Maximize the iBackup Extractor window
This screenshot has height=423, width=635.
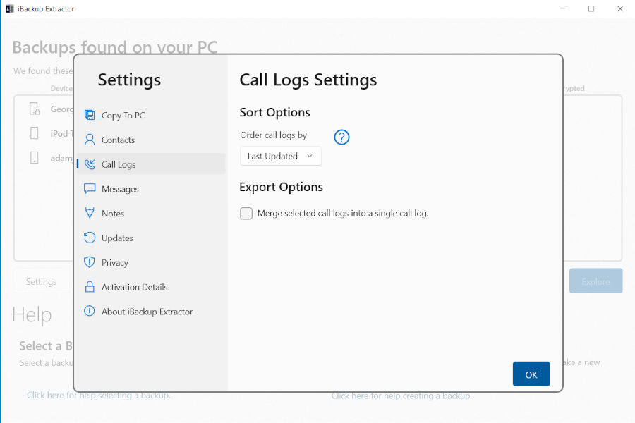(591, 8)
